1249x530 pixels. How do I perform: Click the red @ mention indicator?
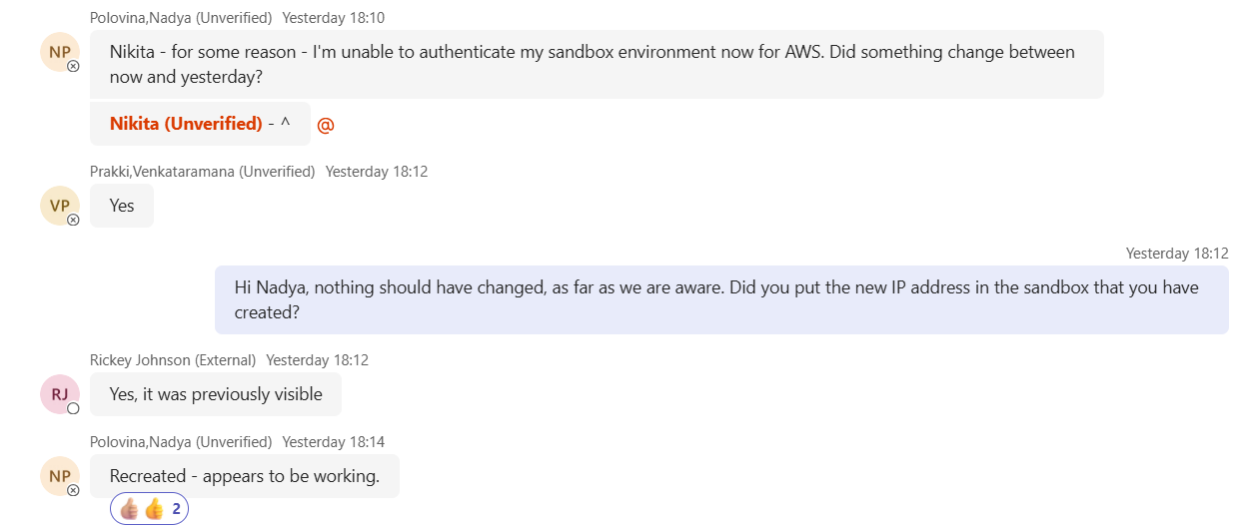point(325,125)
